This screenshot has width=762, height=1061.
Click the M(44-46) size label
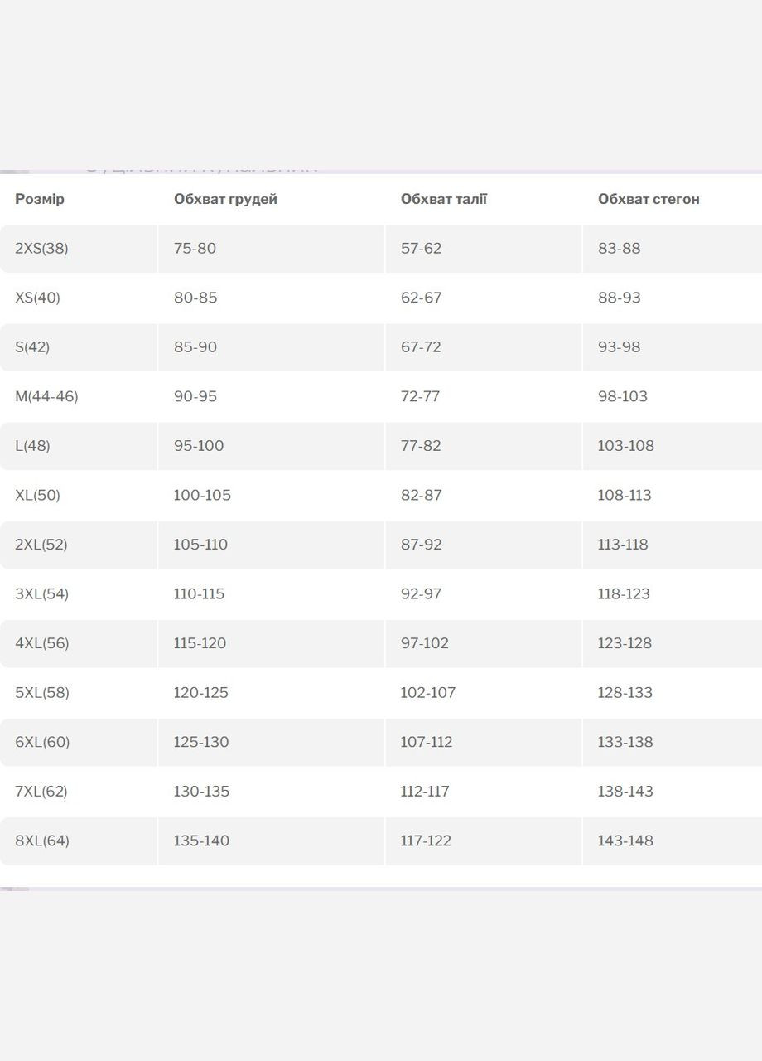(x=46, y=396)
